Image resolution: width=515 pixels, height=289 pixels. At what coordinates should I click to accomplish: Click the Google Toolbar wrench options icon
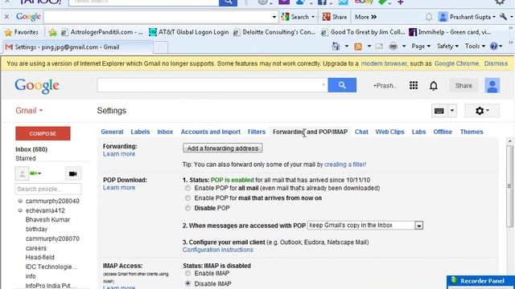pos(503,16)
